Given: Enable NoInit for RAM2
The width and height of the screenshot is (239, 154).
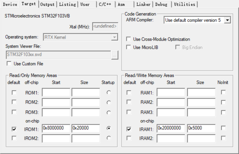Looking at the screenshot, I should (223, 102).
